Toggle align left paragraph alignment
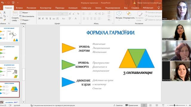This screenshot has height=107, width=191. pyautogui.click(x=84, y=18)
